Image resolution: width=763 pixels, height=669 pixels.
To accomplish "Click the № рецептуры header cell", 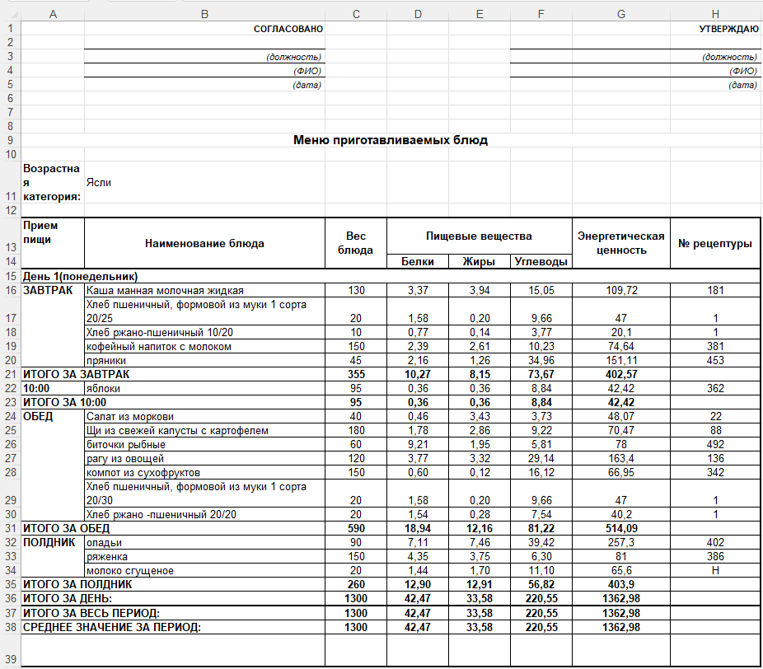I will [715, 243].
